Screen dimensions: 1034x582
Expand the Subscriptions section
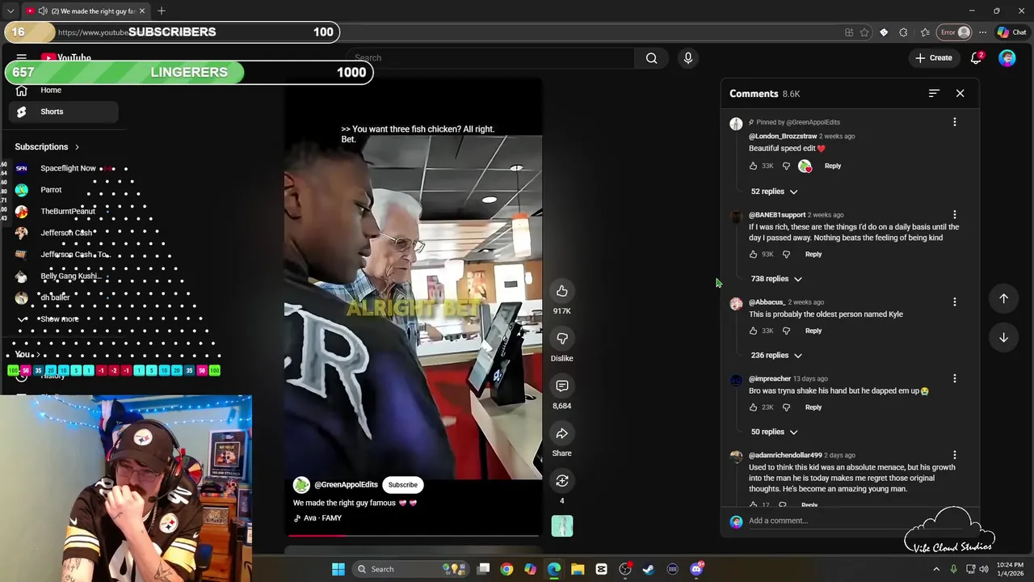pyautogui.click(x=47, y=147)
